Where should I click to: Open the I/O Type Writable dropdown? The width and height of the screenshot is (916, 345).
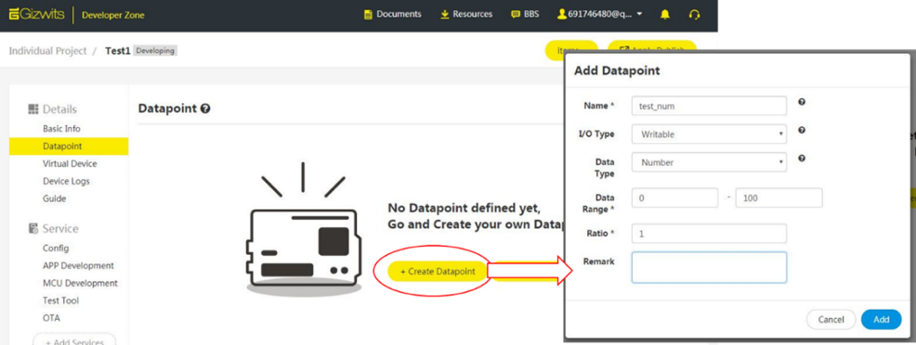[709, 134]
